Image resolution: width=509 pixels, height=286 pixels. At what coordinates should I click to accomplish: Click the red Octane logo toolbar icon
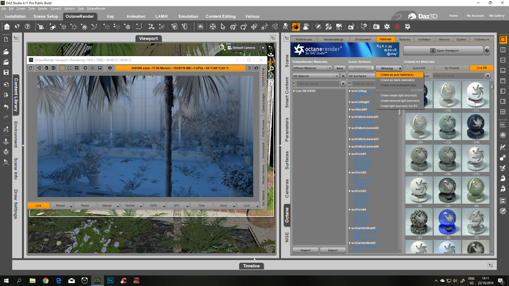click(397, 27)
